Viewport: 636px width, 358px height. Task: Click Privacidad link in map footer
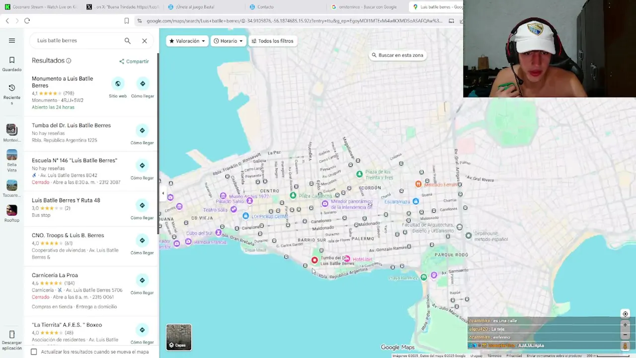(x=514, y=356)
